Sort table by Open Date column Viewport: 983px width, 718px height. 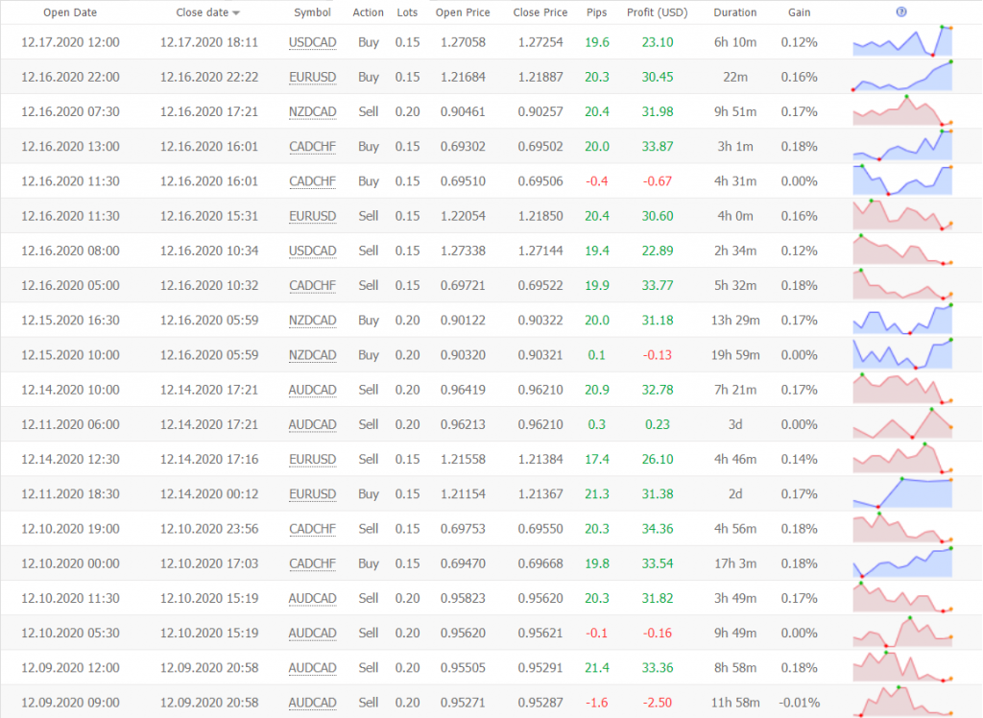pos(69,12)
